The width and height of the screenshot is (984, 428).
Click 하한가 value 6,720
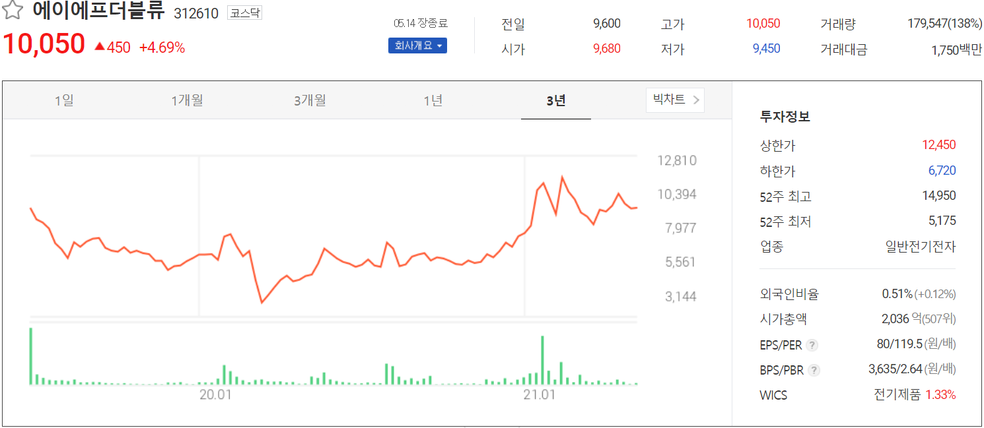click(x=942, y=171)
